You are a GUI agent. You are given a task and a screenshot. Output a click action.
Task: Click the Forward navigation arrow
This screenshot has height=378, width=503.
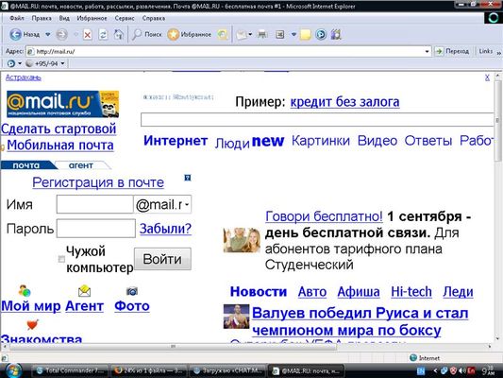(61, 34)
